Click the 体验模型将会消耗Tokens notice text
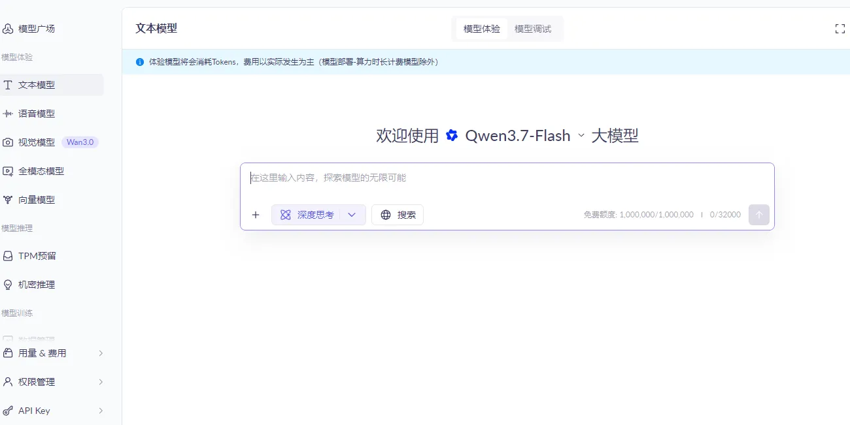Viewport: 850px width, 425px height. tap(294, 62)
